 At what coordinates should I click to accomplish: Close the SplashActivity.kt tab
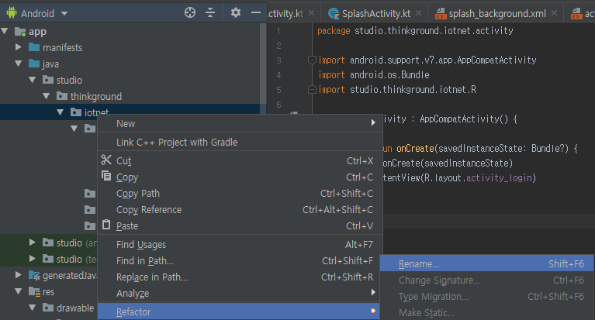[419, 13]
